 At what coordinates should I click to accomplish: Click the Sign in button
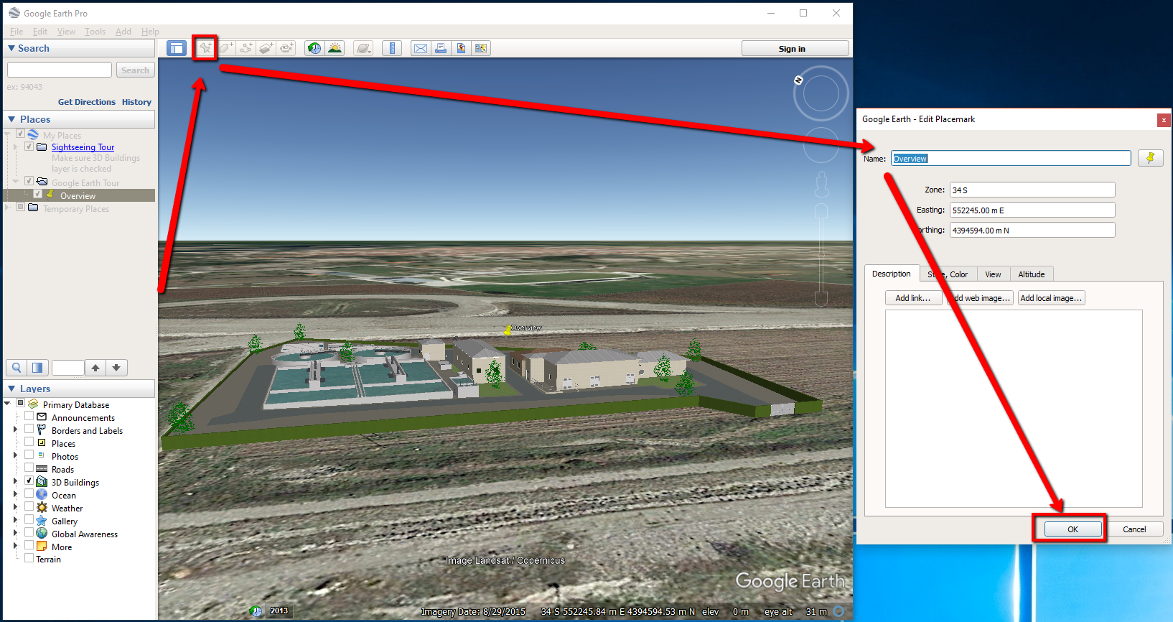click(x=795, y=48)
